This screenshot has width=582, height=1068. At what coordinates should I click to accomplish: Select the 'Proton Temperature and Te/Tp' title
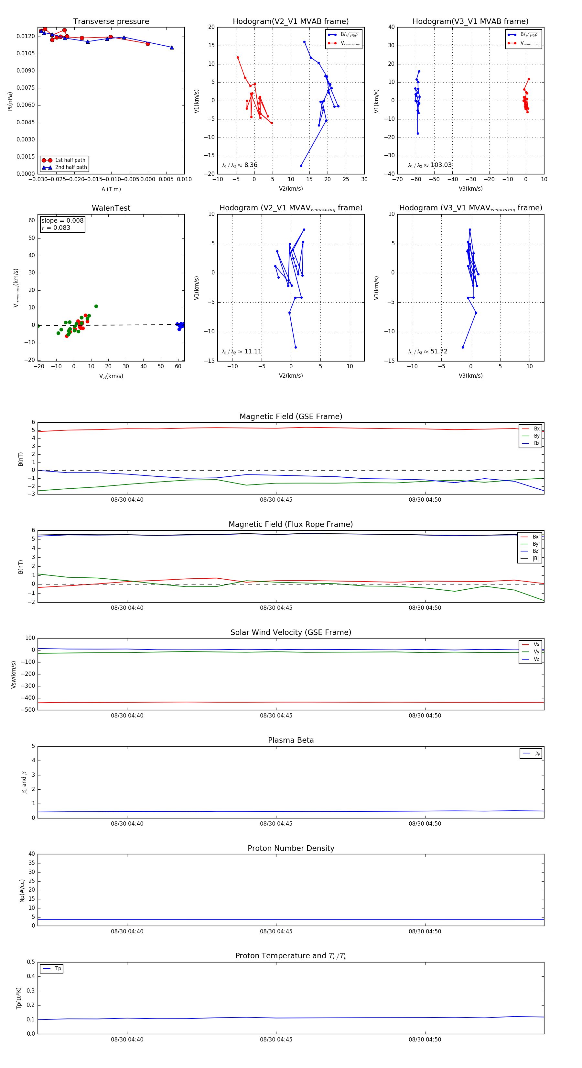coord(291,956)
